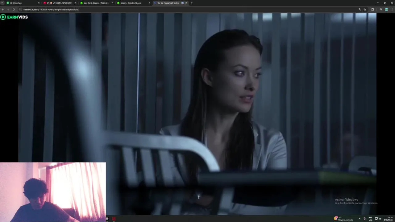Switch to the LA COBRA REACCIONA tab

coord(60,3)
